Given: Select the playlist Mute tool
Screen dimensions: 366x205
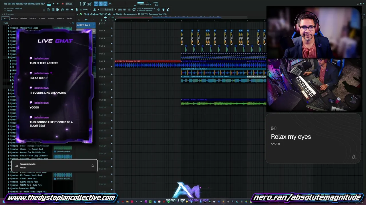Looking at the screenshot, I should click(95, 14).
